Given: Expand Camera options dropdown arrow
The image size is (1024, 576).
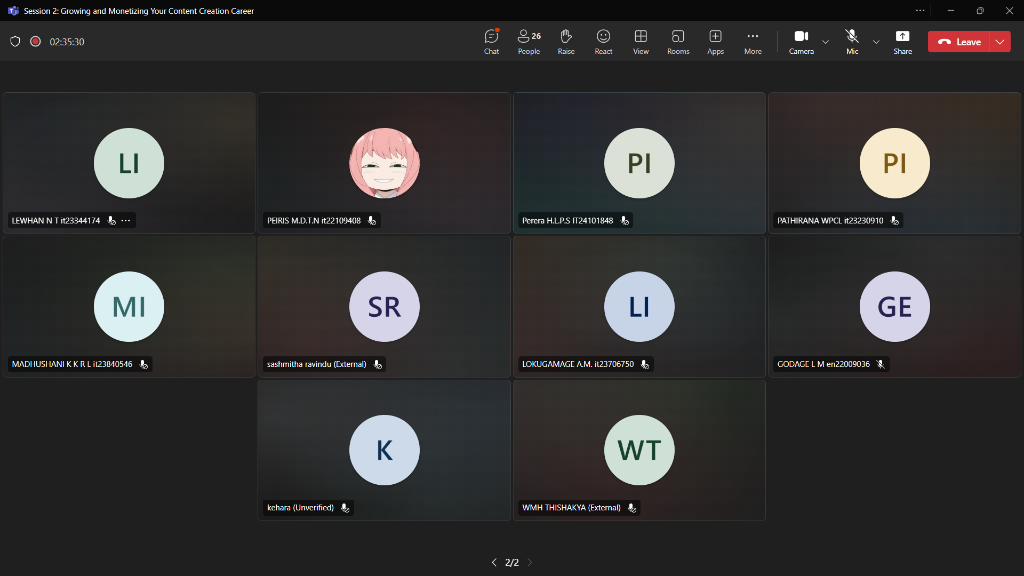Looking at the screenshot, I should (x=826, y=42).
